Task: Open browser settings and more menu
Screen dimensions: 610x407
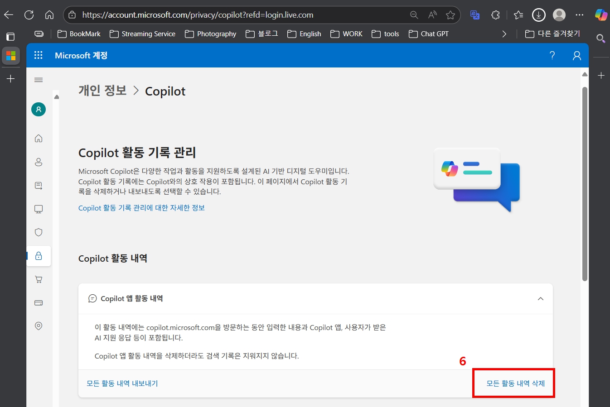Action: [580, 15]
